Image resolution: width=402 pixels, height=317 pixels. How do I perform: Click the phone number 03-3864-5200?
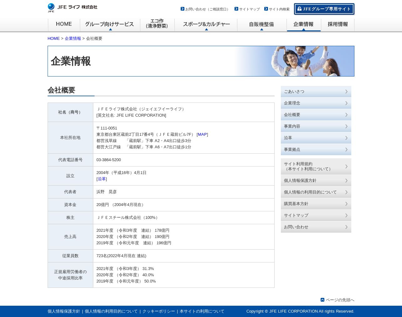109,160
